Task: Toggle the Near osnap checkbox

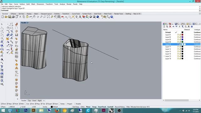Action: (x=7, y=104)
